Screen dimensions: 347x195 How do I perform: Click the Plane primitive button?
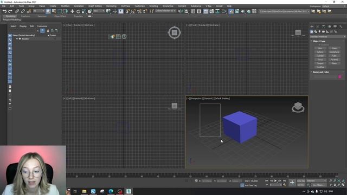pyautogui.click(x=334, y=63)
